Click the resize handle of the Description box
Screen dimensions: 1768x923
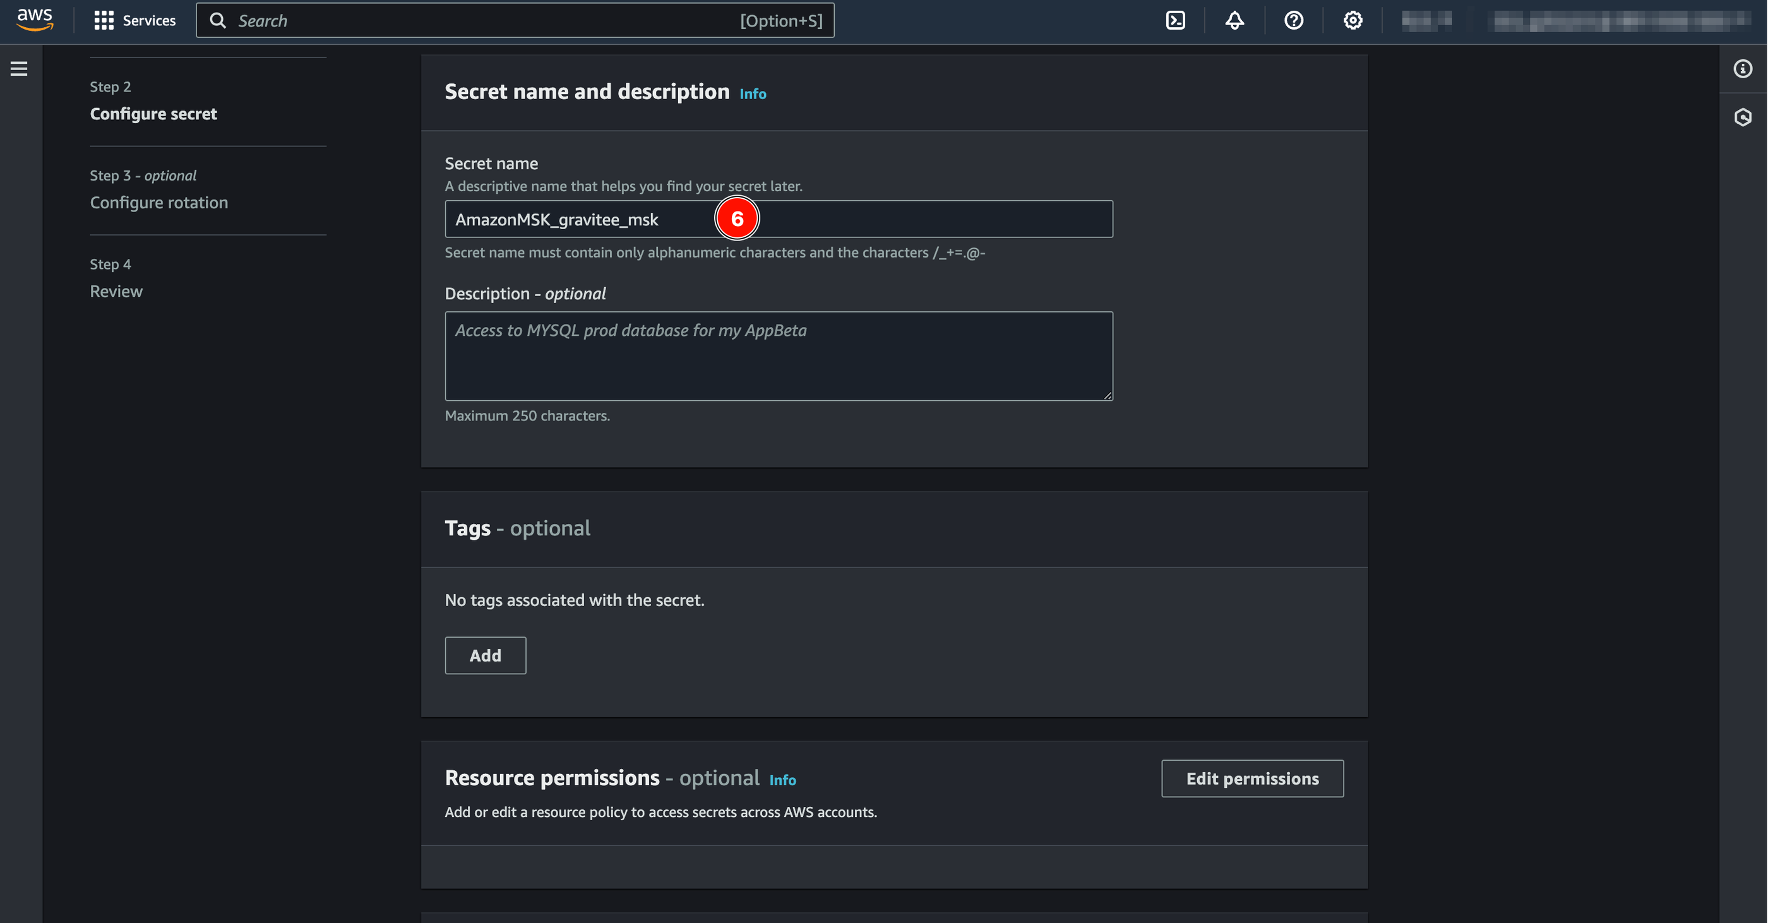point(1107,395)
